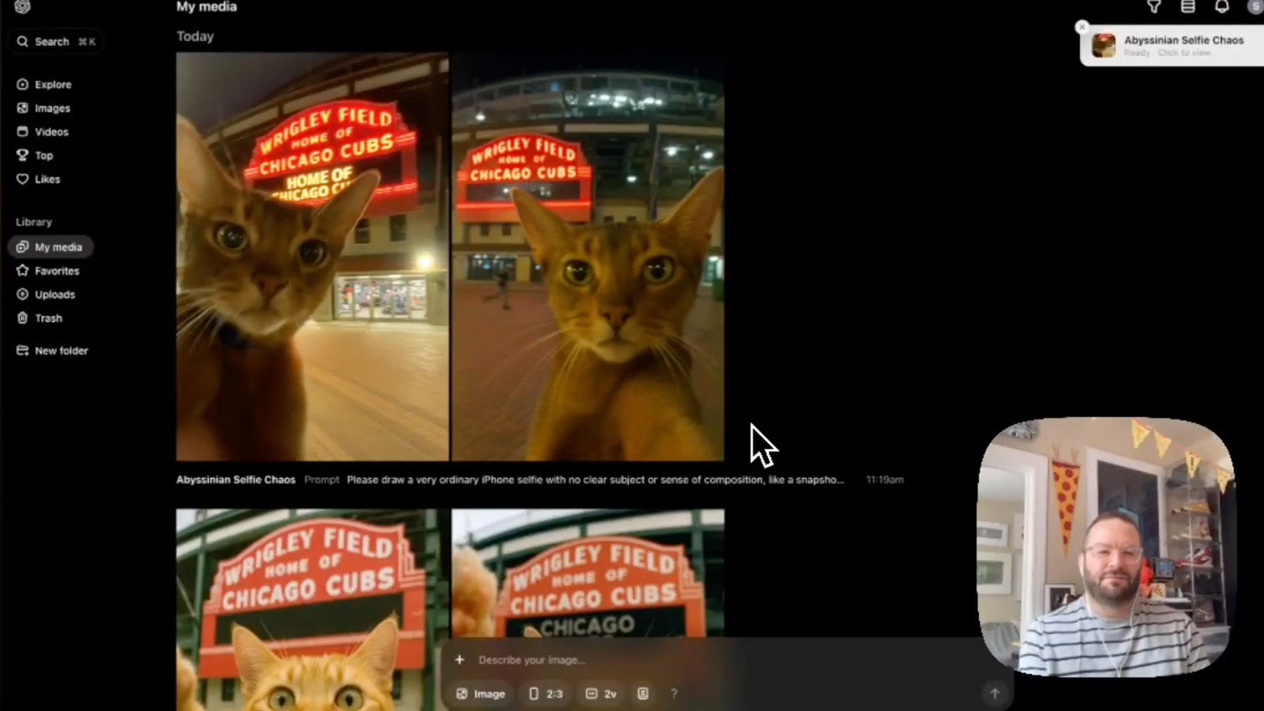The width and height of the screenshot is (1264, 711).
Task: Open the Likes section
Action: click(38, 179)
